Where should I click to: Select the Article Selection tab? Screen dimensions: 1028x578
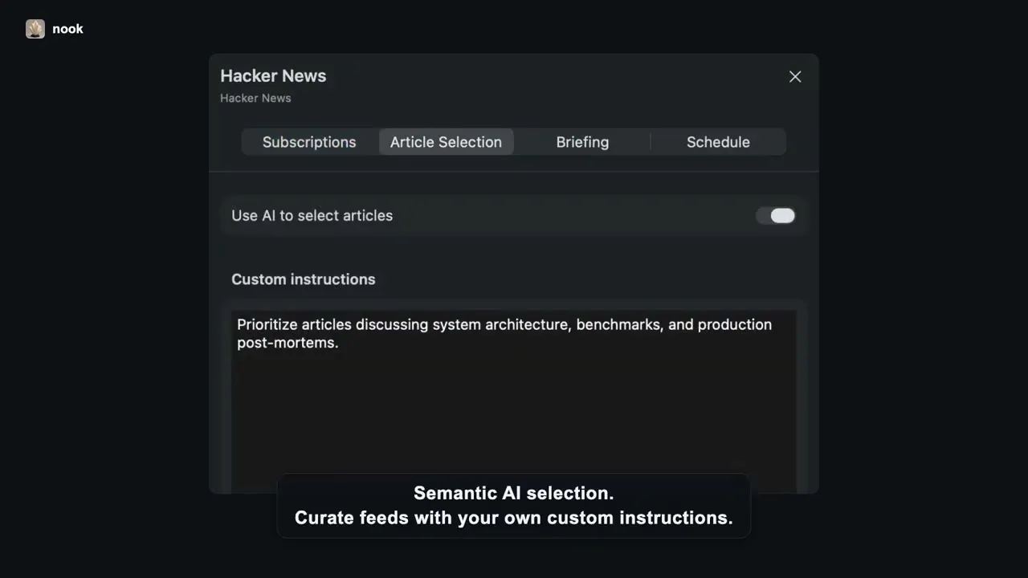pyautogui.click(x=446, y=142)
